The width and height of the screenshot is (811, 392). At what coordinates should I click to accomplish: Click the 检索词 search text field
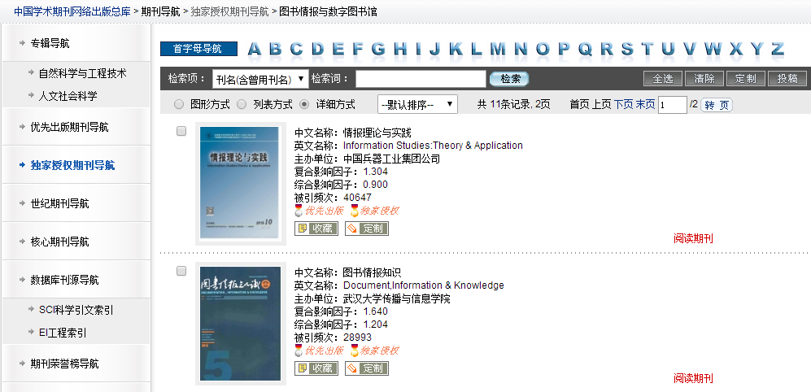coord(421,79)
